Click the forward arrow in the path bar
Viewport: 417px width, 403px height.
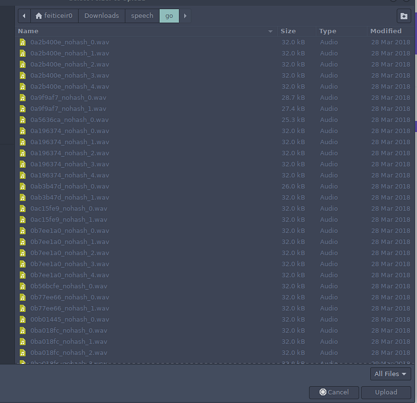[185, 16]
